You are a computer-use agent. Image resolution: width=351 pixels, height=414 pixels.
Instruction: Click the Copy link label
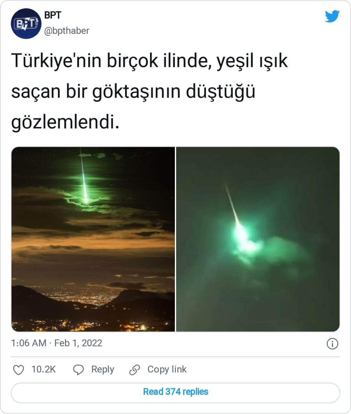[167, 369]
